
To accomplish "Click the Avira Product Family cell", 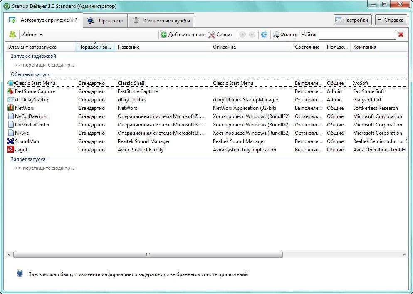I will [x=141, y=150].
